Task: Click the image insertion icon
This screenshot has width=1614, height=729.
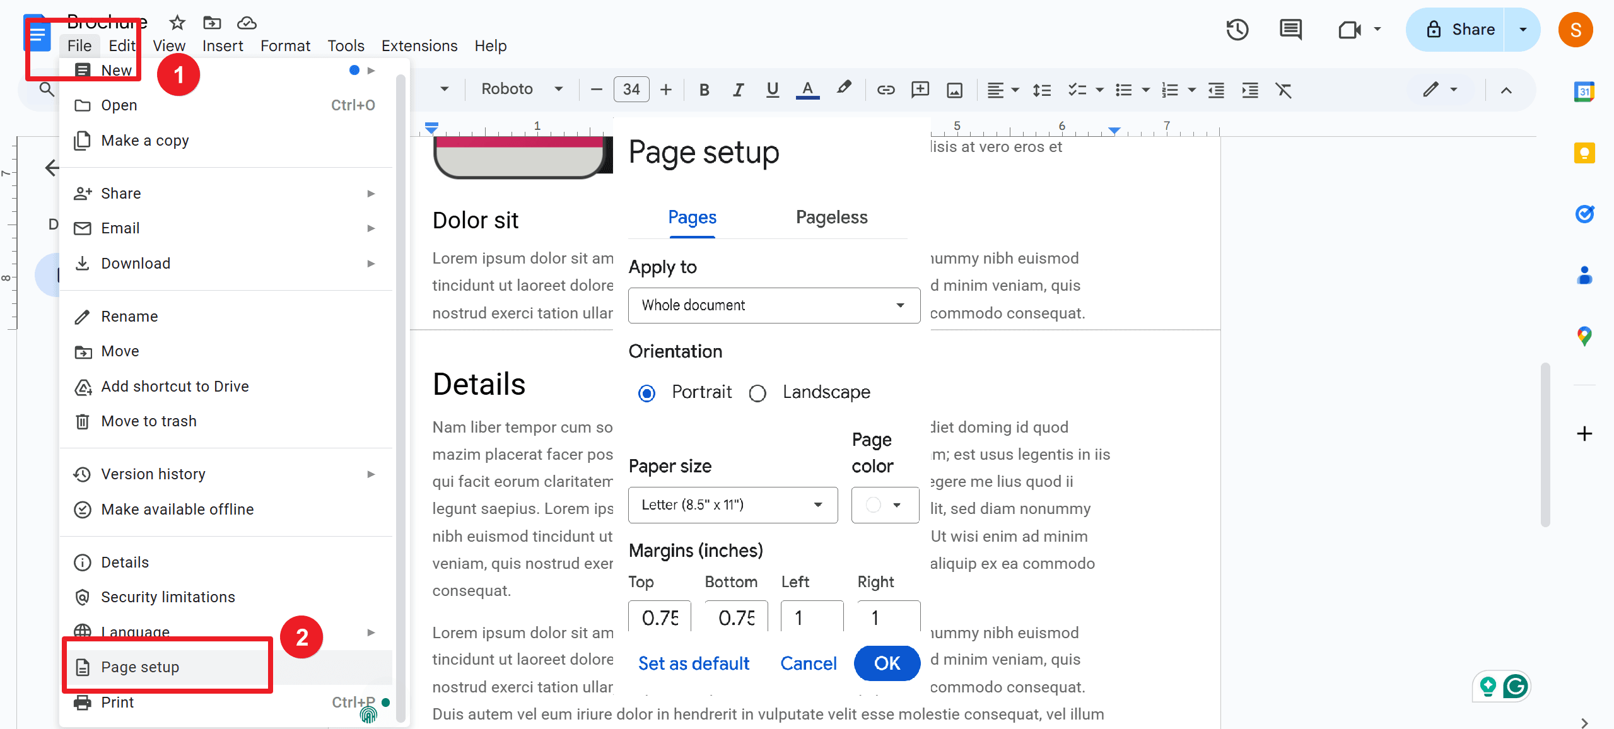Action: coord(954,90)
